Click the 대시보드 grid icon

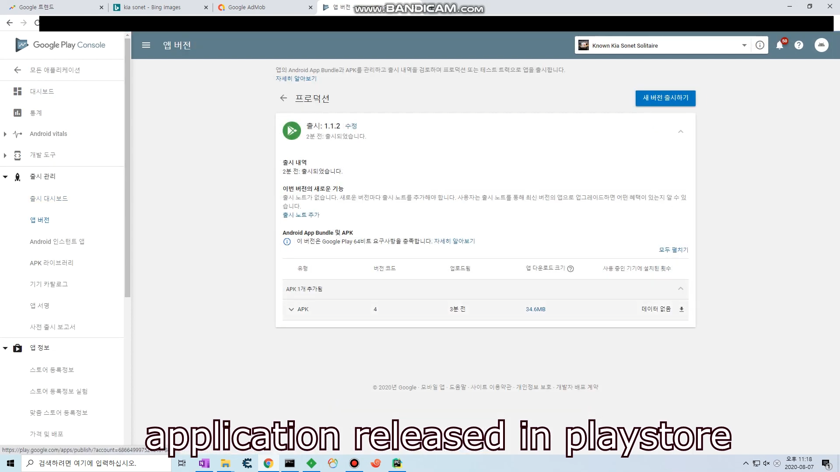coord(17,91)
